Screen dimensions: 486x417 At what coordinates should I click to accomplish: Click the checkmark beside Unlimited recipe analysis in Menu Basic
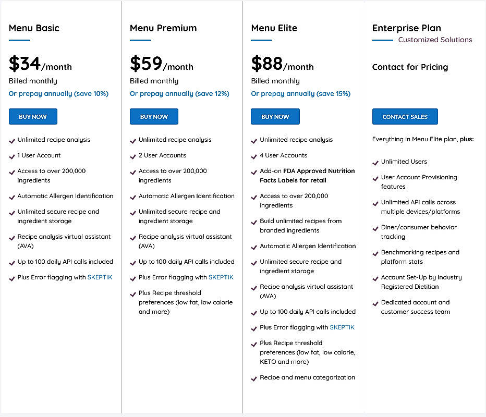11,140
